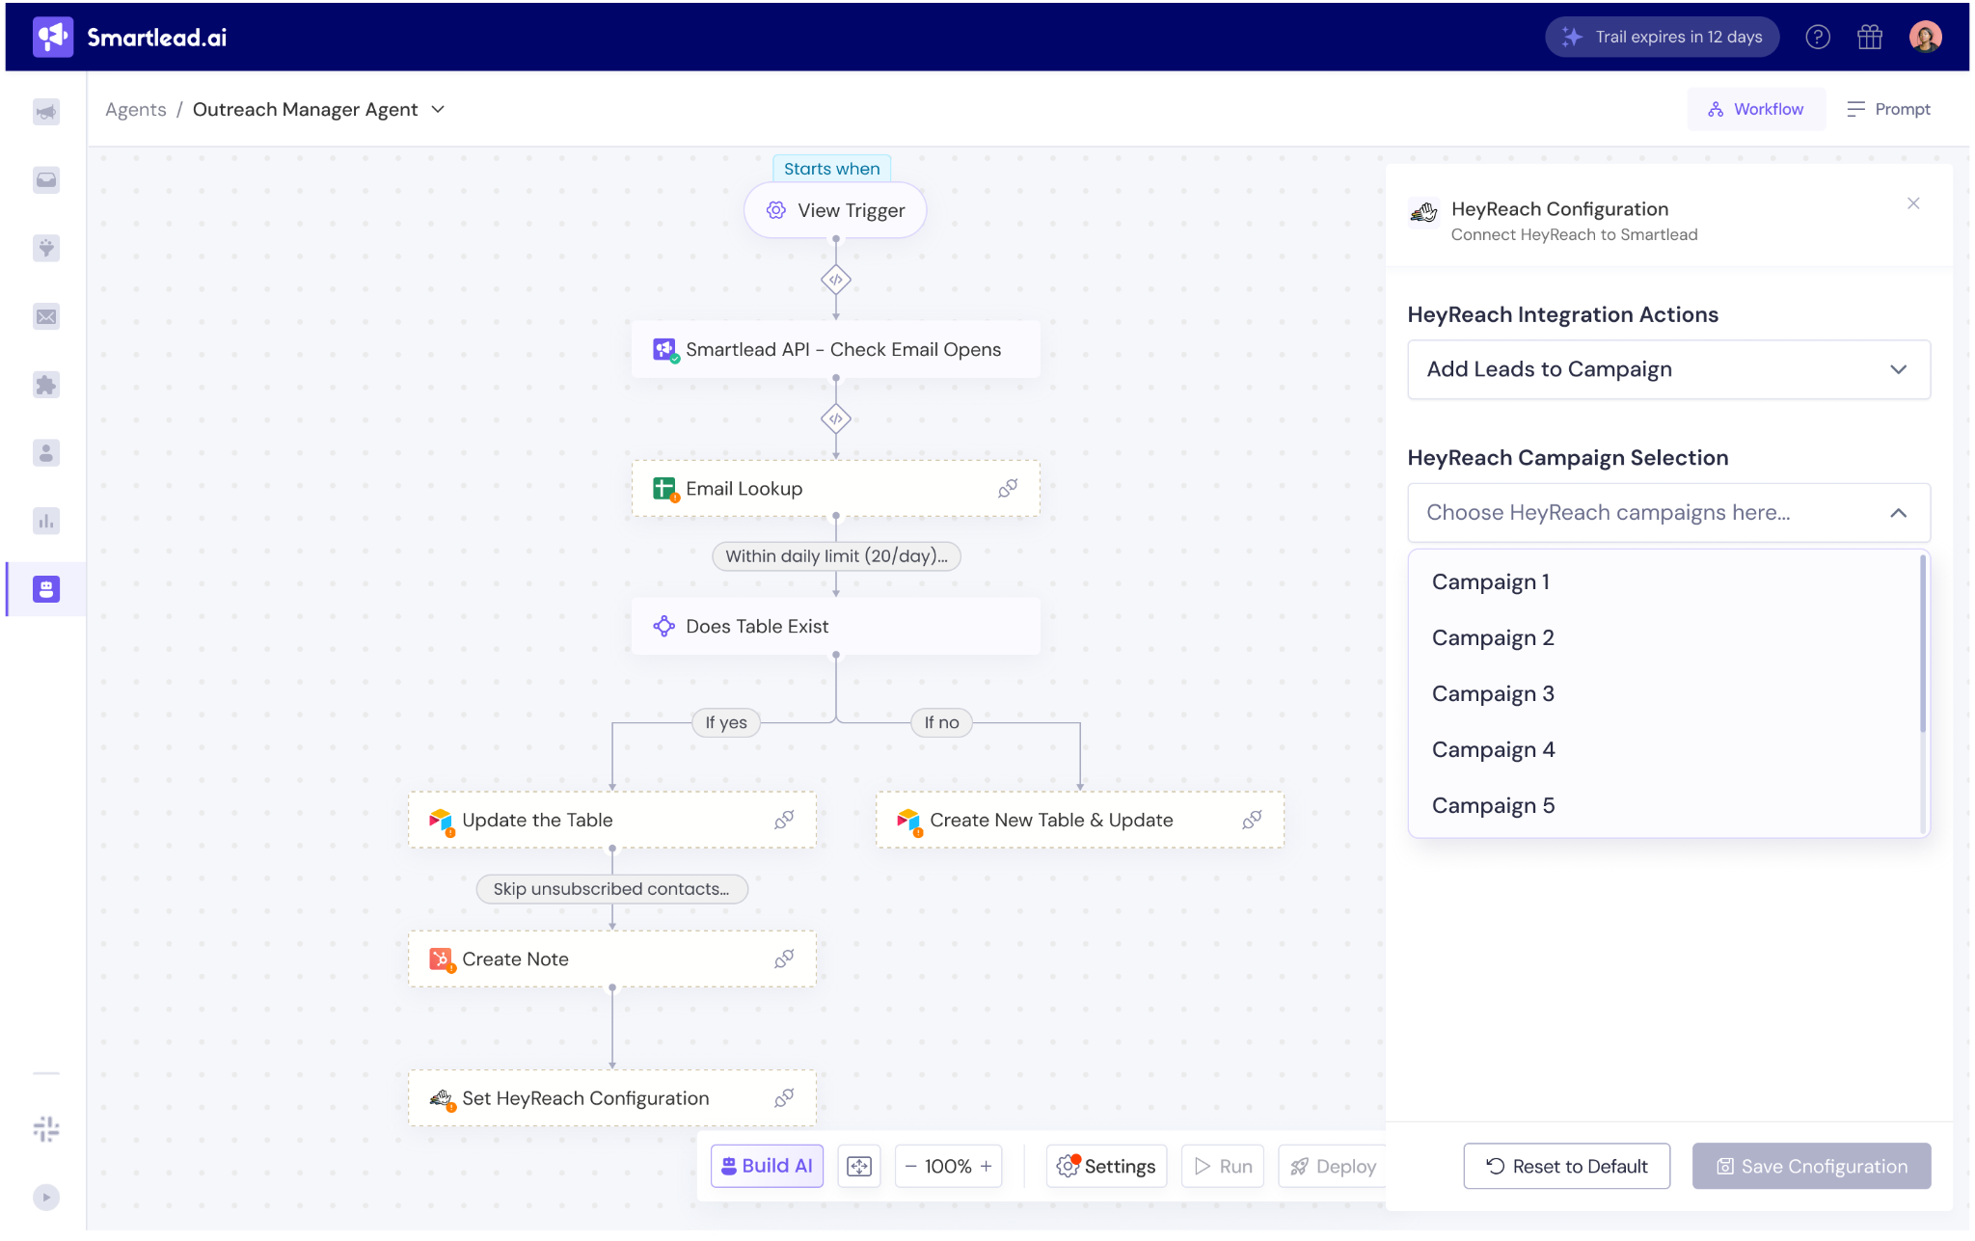The width and height of the screenshot is (1975, 1241).
Task: Open the AI agents sidebar icon
Action: pyautogui.click(x=46, y=589)
